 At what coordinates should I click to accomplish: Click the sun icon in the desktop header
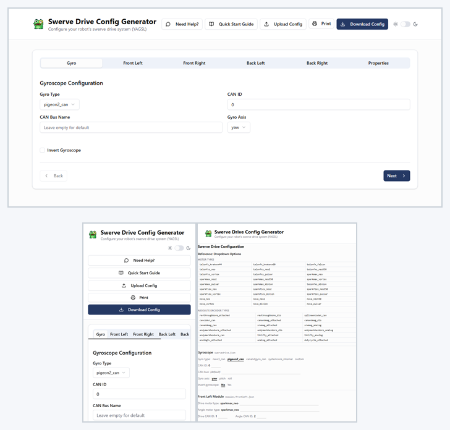coord(396,24)
